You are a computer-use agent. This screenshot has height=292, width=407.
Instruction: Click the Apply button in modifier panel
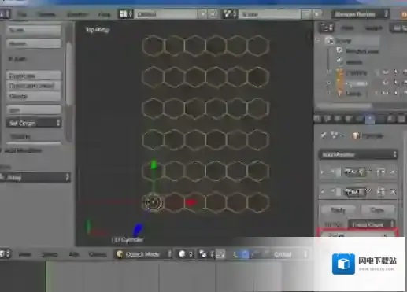pyautogui.click(x=338, y=210)
